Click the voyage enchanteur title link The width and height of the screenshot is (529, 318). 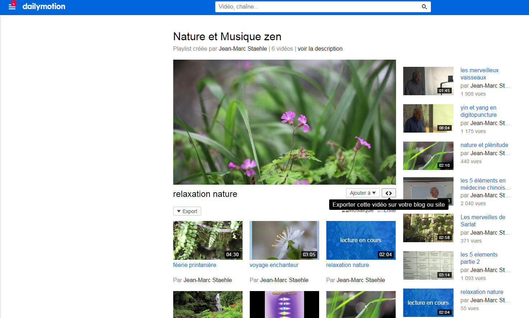(274, 265)
